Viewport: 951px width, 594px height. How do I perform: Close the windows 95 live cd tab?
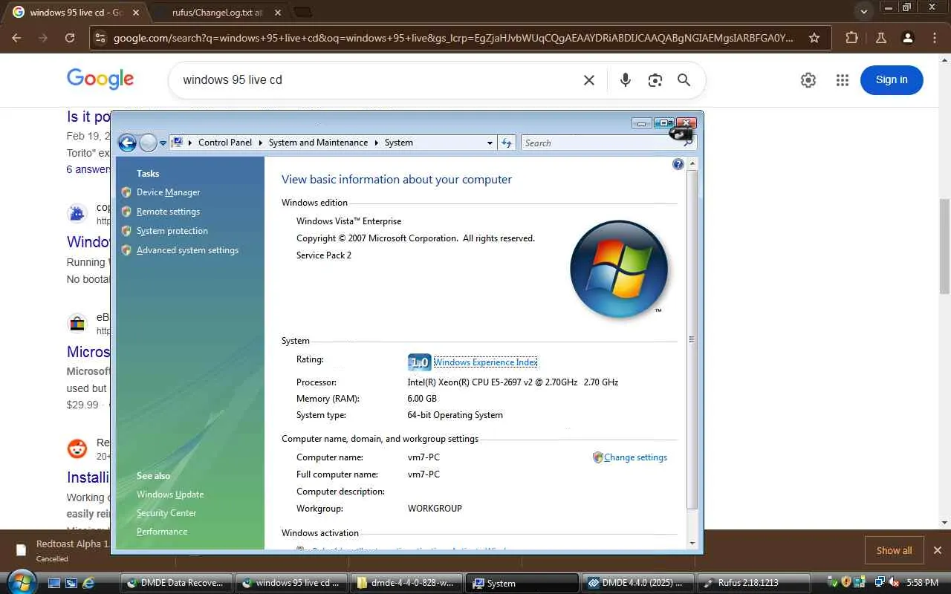(x=135, y=13)
